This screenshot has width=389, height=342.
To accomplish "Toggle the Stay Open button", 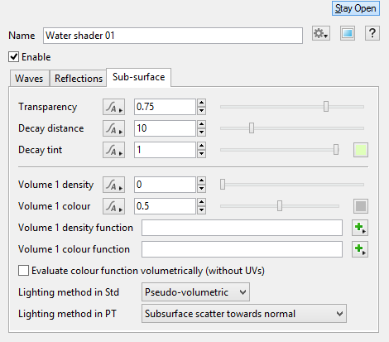I will (x=356, y=8).
